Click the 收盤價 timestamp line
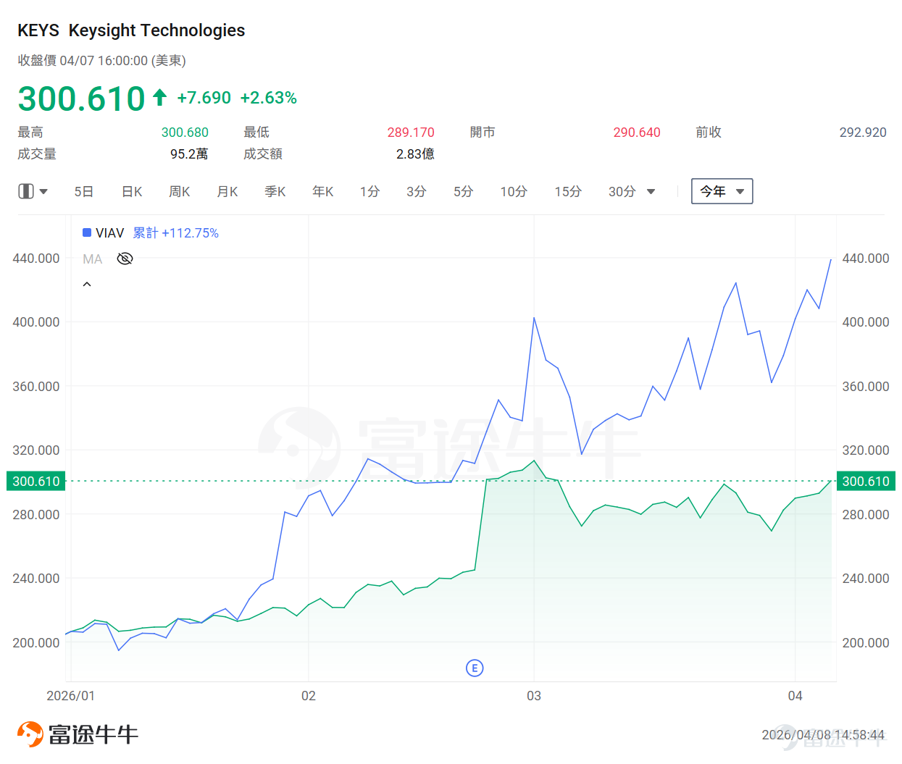 [x=102, y=61]
